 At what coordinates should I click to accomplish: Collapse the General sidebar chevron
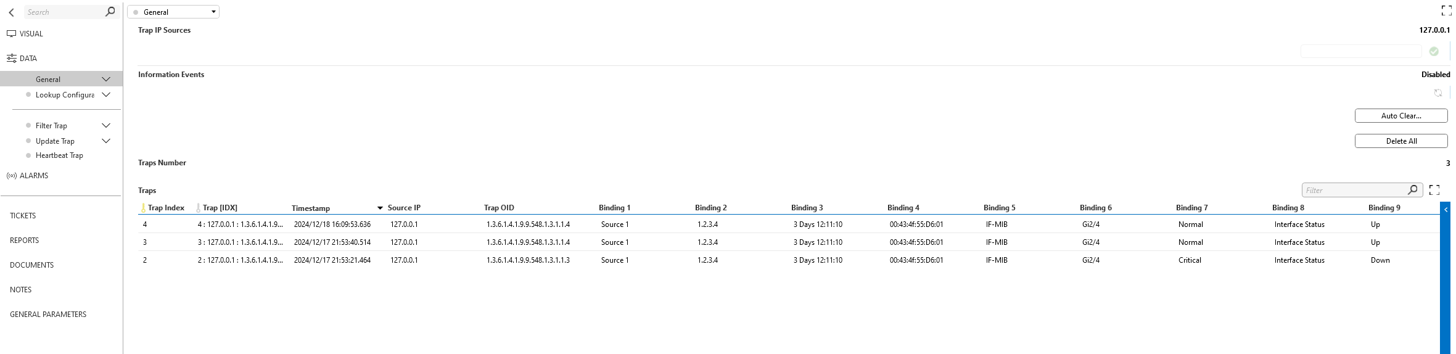(106, 79)
